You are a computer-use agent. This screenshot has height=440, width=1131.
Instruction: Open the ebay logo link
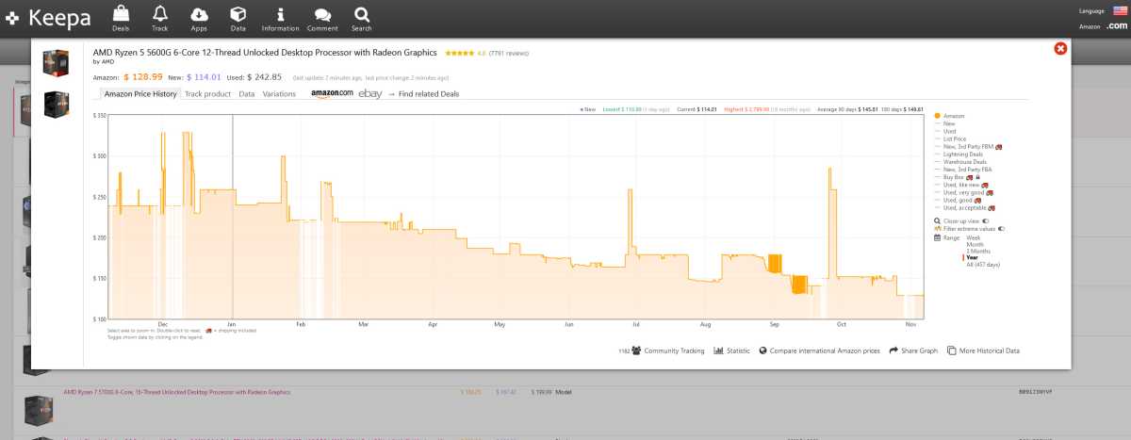click(x=369, y=93)
